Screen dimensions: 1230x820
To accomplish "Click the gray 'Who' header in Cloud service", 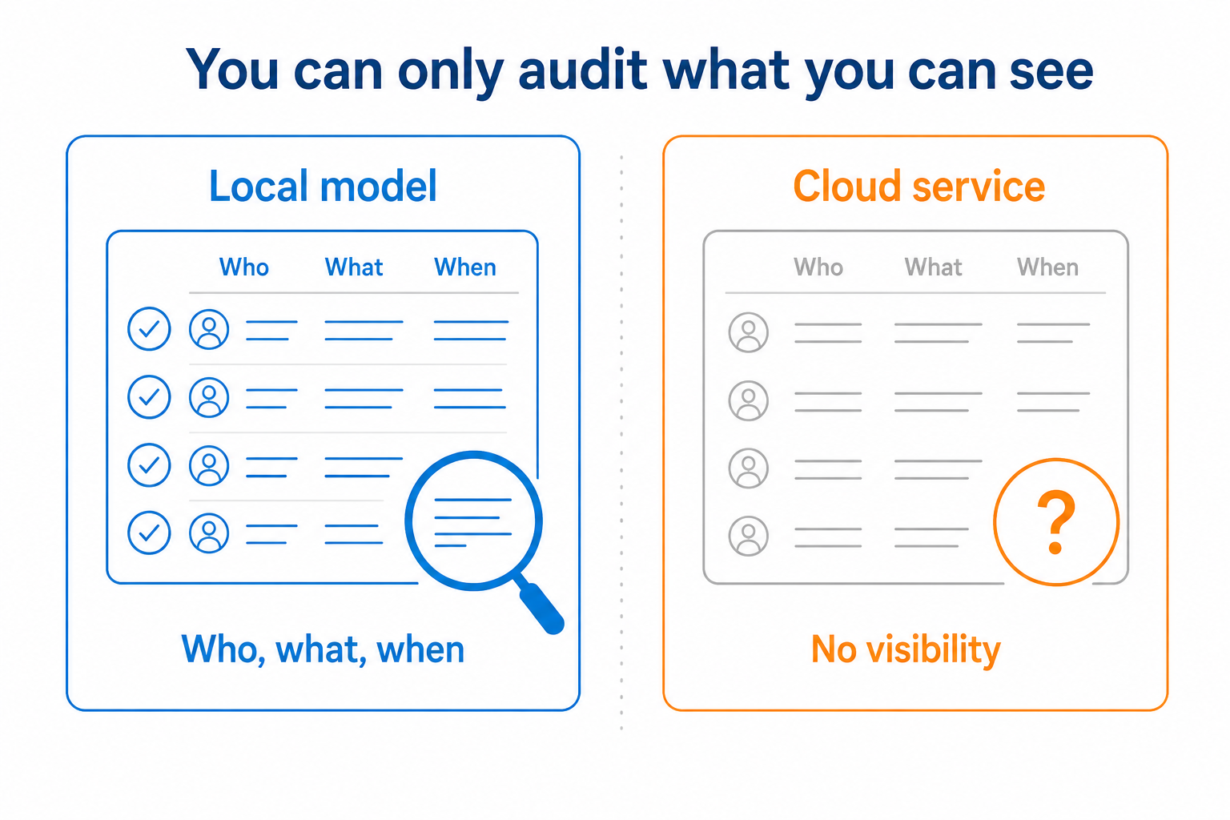I will (x=818, y=267).
